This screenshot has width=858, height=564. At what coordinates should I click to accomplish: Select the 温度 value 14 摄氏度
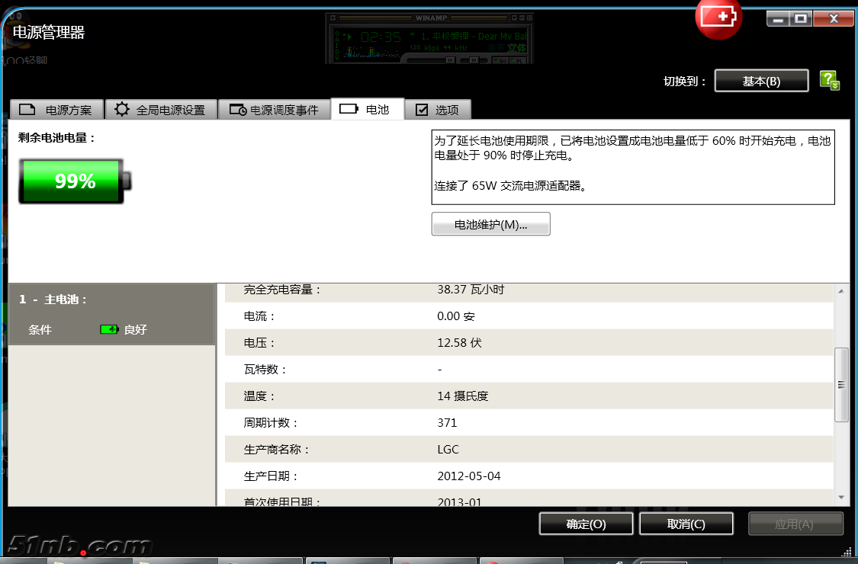pos(463,396)
